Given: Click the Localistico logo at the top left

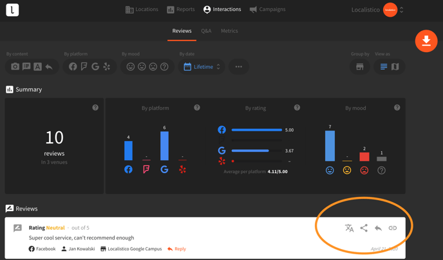Looking at the screenshot, I should [x=12, y=10].
